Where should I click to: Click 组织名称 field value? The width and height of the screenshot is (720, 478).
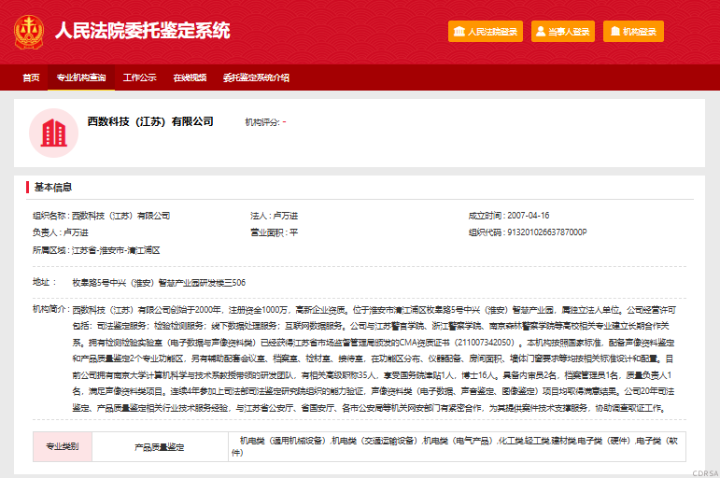120,216
